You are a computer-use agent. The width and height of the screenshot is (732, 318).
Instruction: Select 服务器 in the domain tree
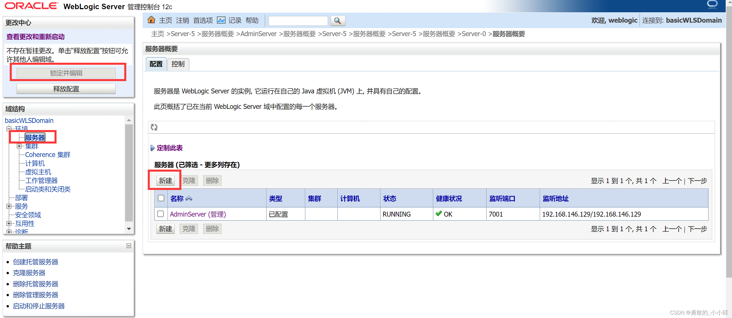click(x=35, y=138)
